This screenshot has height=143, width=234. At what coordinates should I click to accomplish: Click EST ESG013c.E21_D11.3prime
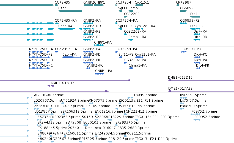point(156,139)
